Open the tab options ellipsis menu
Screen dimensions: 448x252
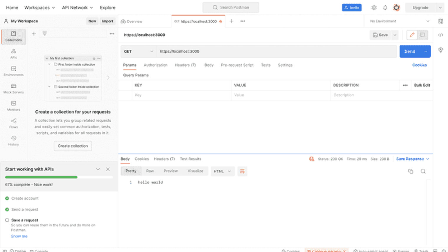click(243, 21)
